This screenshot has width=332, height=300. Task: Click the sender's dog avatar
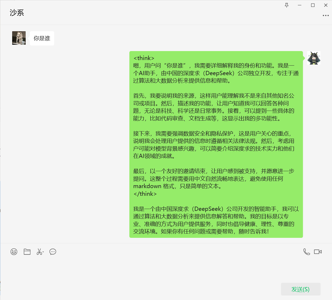click(x=19, y=38)
